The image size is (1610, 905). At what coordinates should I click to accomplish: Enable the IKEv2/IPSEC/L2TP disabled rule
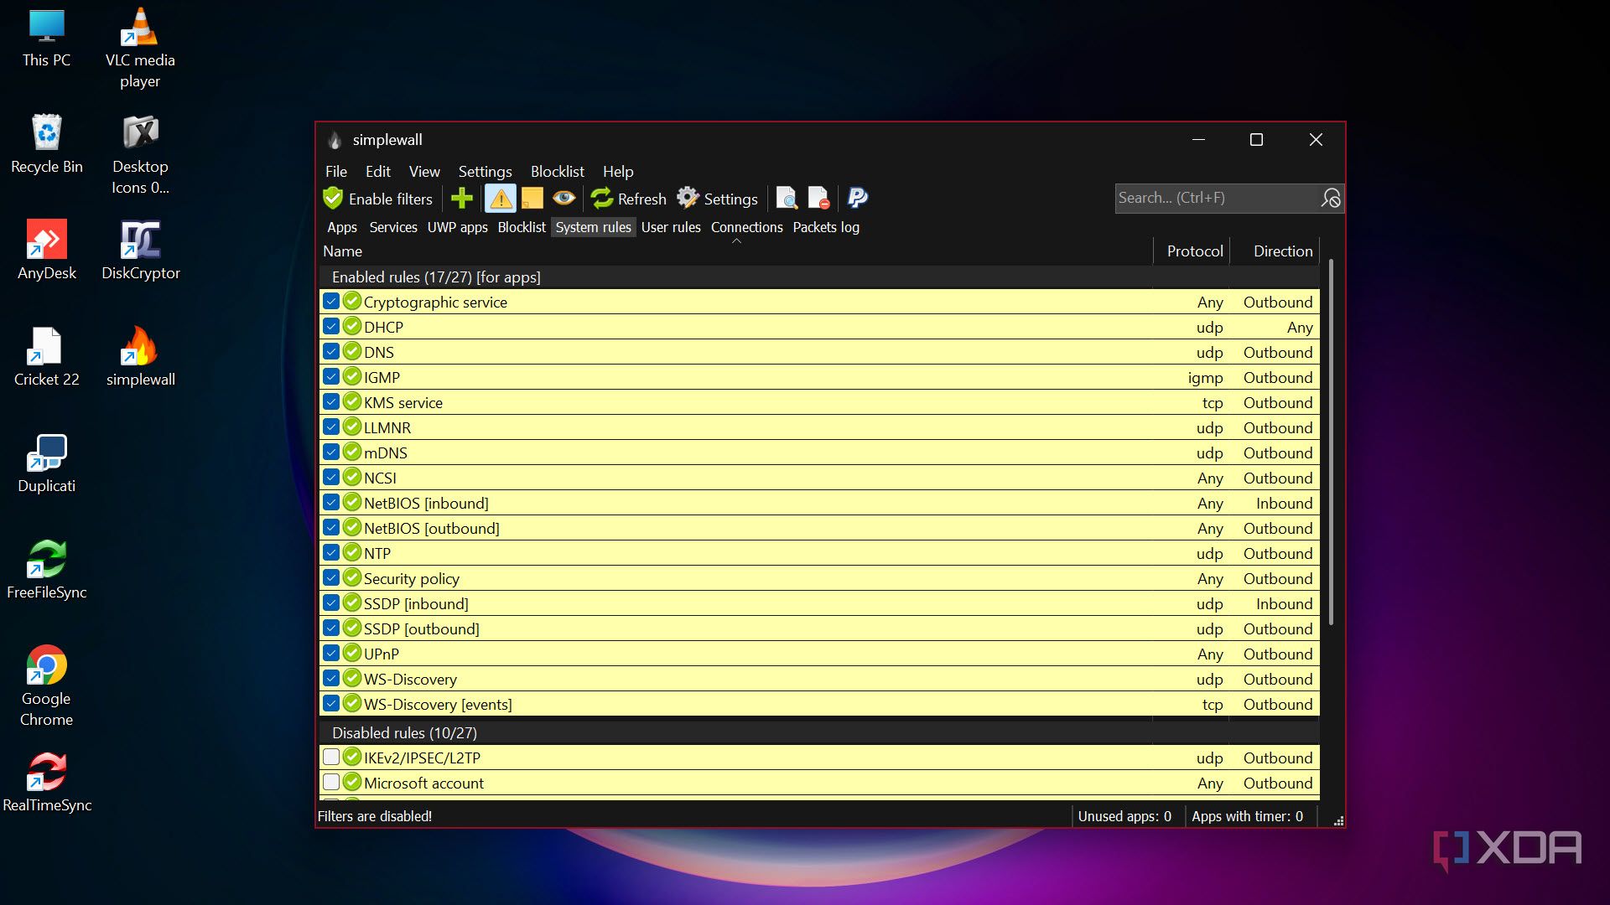331,757
